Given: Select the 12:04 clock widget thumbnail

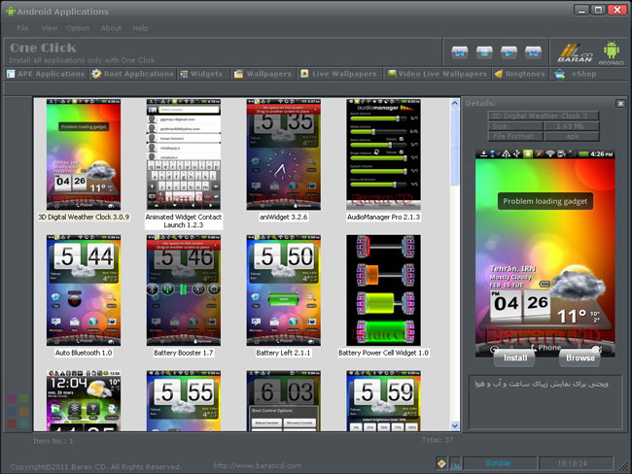Looking at the screenshot, I should pos(84,401).
